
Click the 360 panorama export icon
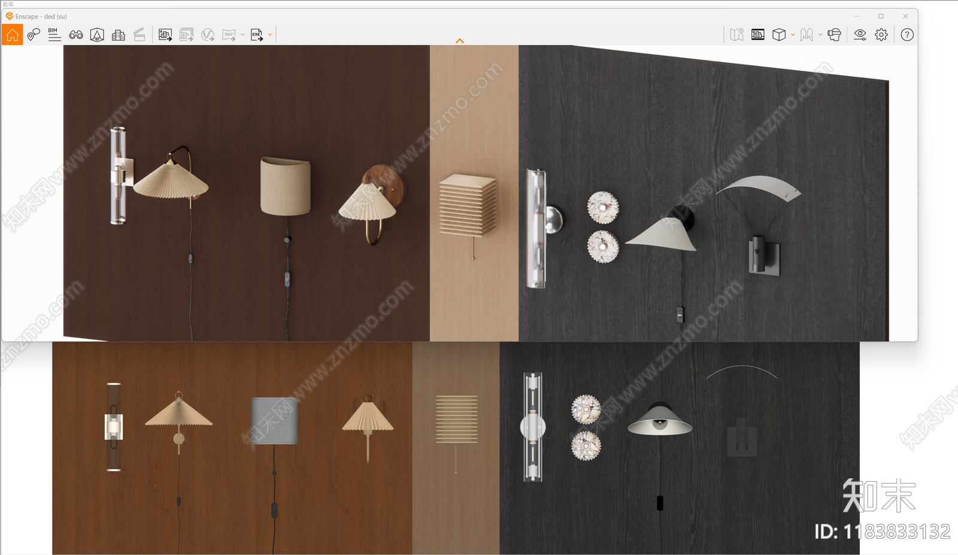click(x=229, y=35)
